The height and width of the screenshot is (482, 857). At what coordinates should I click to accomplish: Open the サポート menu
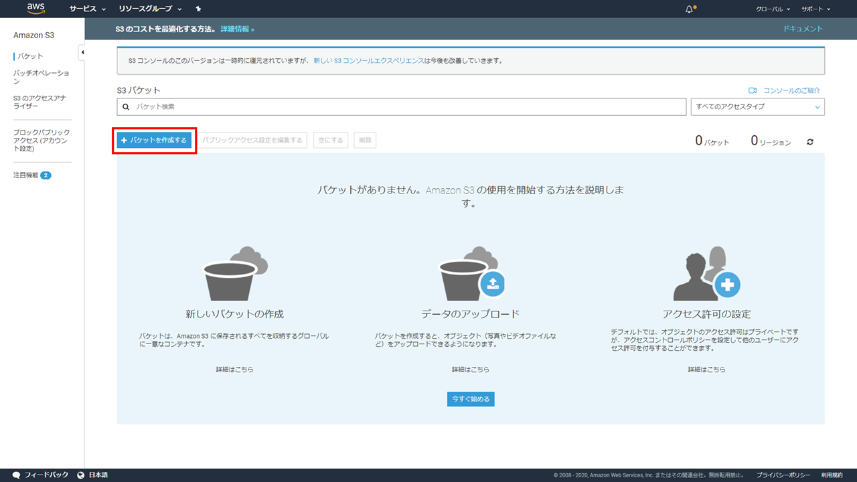[815, 9]
